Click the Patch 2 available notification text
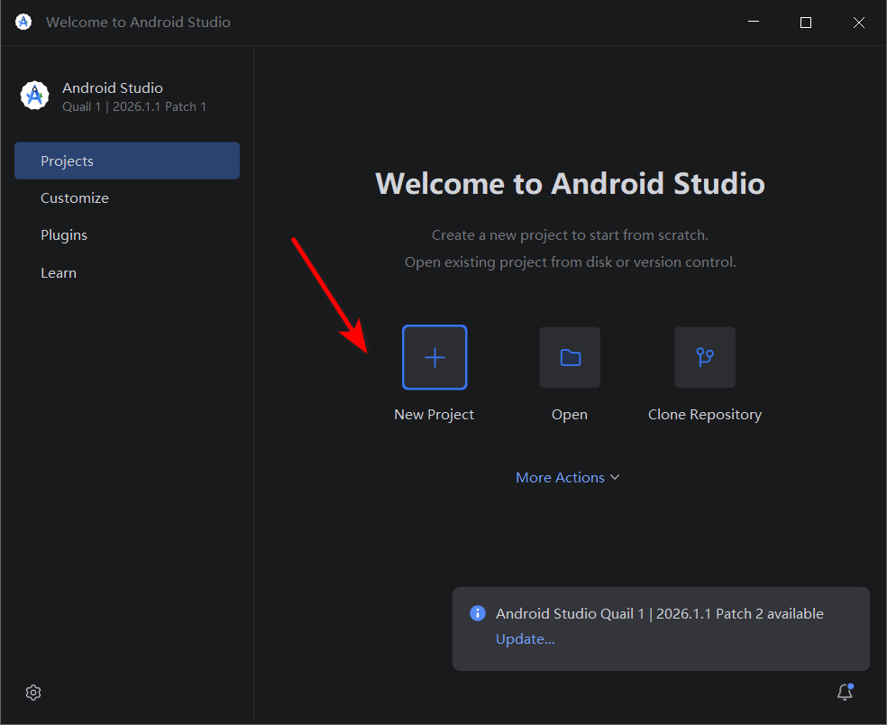Viewport: 887px width, 725px height. (660, 613)
